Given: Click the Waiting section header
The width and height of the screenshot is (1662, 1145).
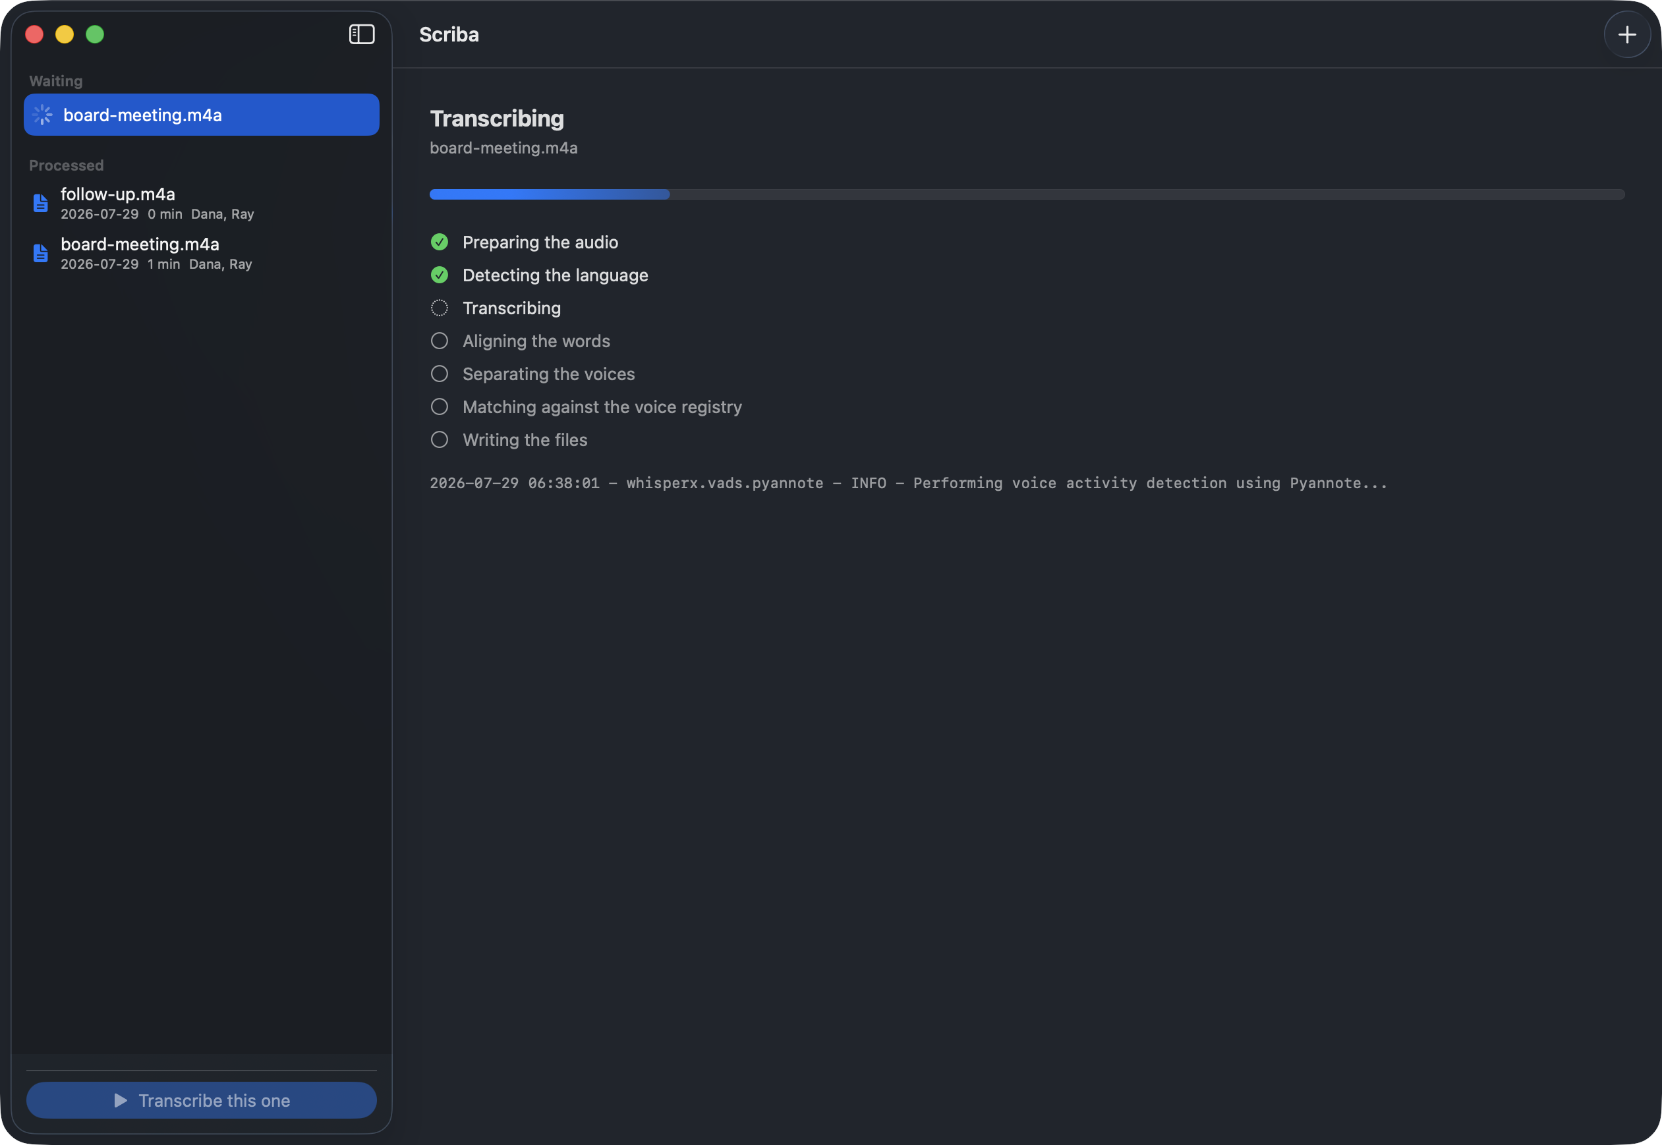Looking at the screenshot, I should tap(56, 81).
